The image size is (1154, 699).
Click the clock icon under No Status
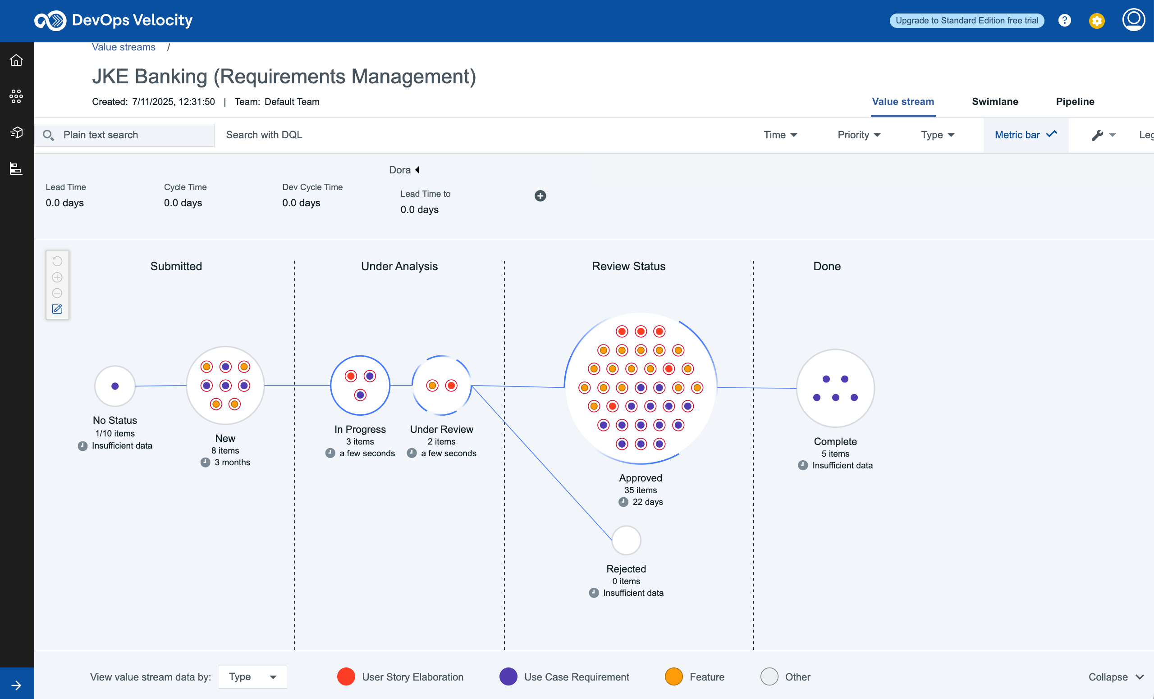[x=82, y=445]
